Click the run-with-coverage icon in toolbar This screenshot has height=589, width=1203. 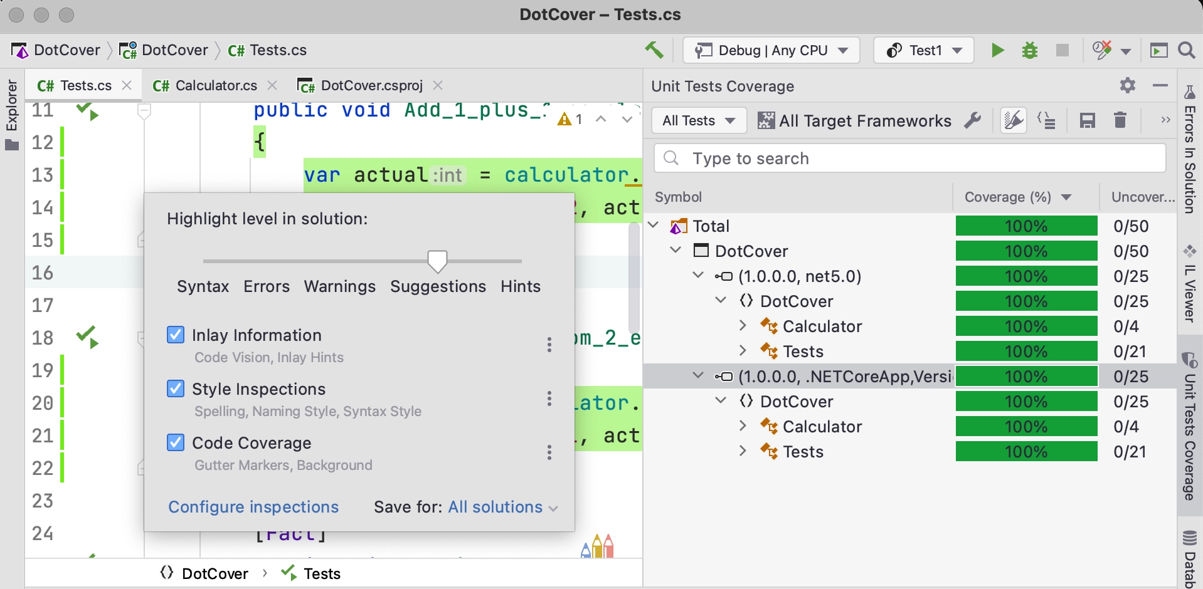[1102, 50]
